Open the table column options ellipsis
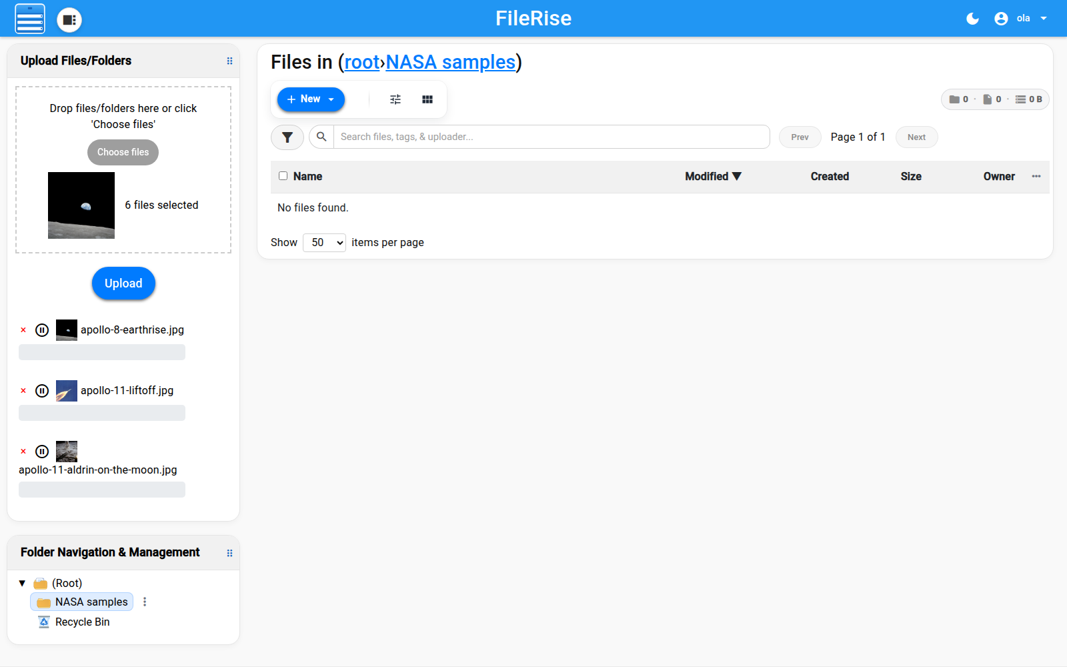1067x667 pixels. [x=1036, y=177]
